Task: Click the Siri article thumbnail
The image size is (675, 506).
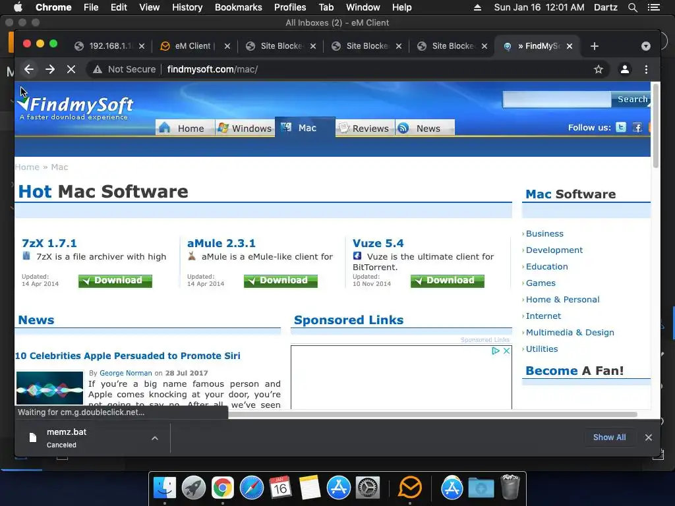Action: coord(49,388)
